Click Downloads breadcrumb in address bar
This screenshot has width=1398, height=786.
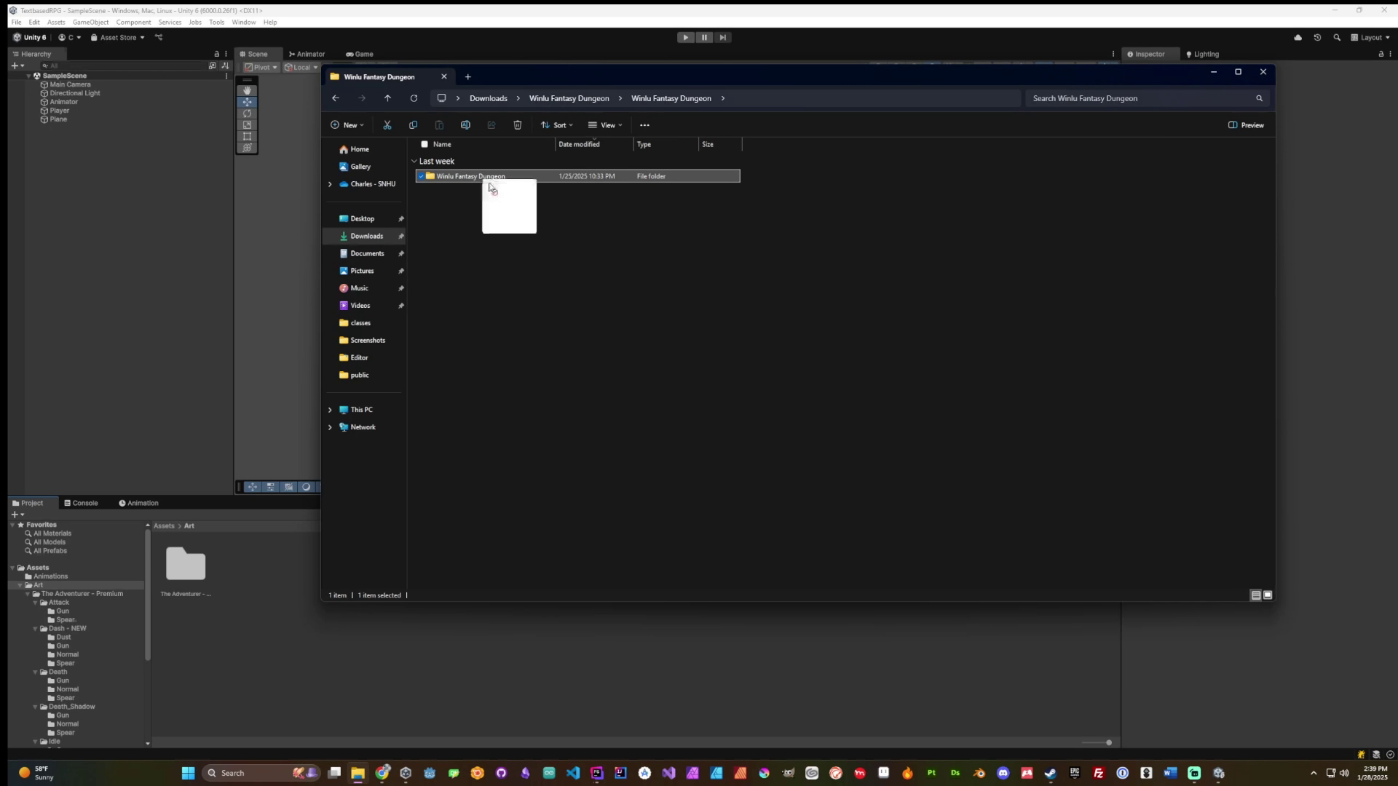(x=488, y=98)
